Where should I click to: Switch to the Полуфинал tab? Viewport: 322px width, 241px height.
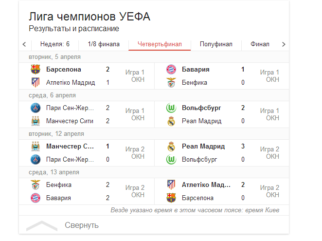pos(216,44)
